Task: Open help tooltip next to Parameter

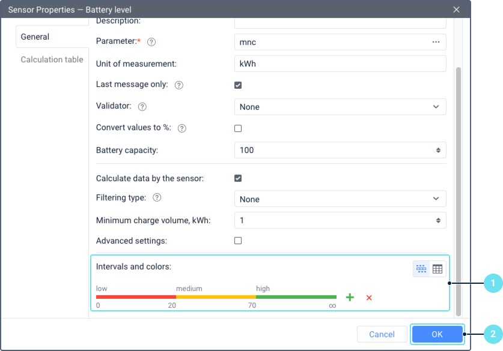Action: [151, 42]
